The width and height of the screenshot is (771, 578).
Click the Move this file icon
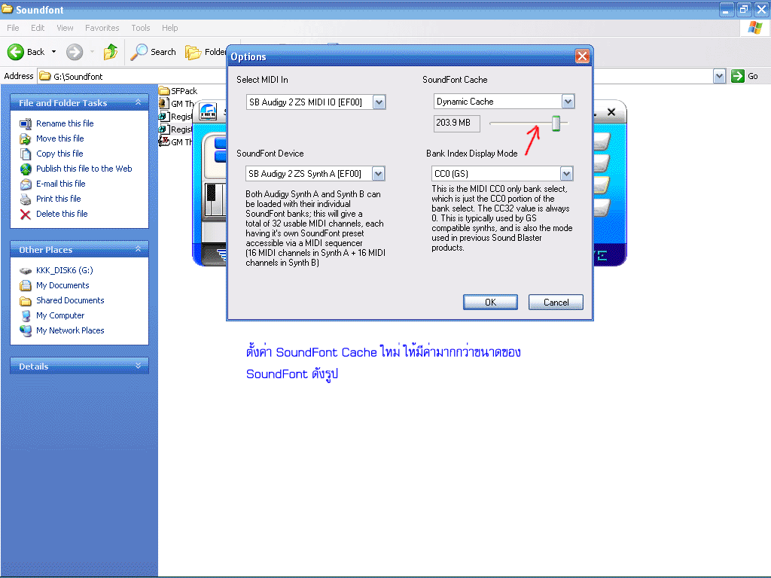click(26, 139)
